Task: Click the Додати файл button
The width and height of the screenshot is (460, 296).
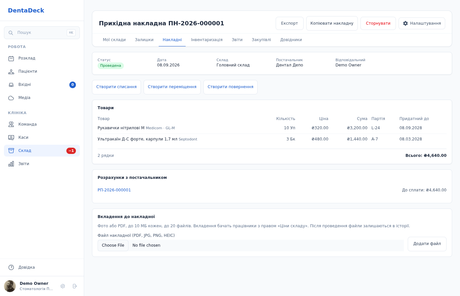Action: point(427,244)
